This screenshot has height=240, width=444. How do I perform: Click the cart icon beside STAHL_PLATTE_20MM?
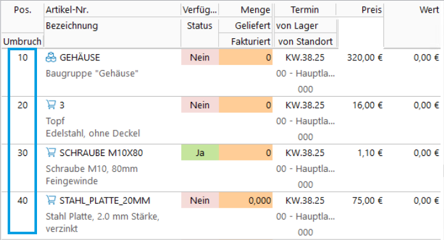coord(51,201)
